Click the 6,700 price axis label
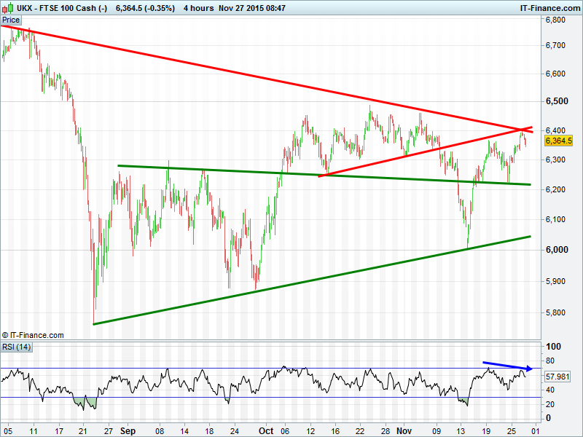The image size is (583, 437). 555,45
